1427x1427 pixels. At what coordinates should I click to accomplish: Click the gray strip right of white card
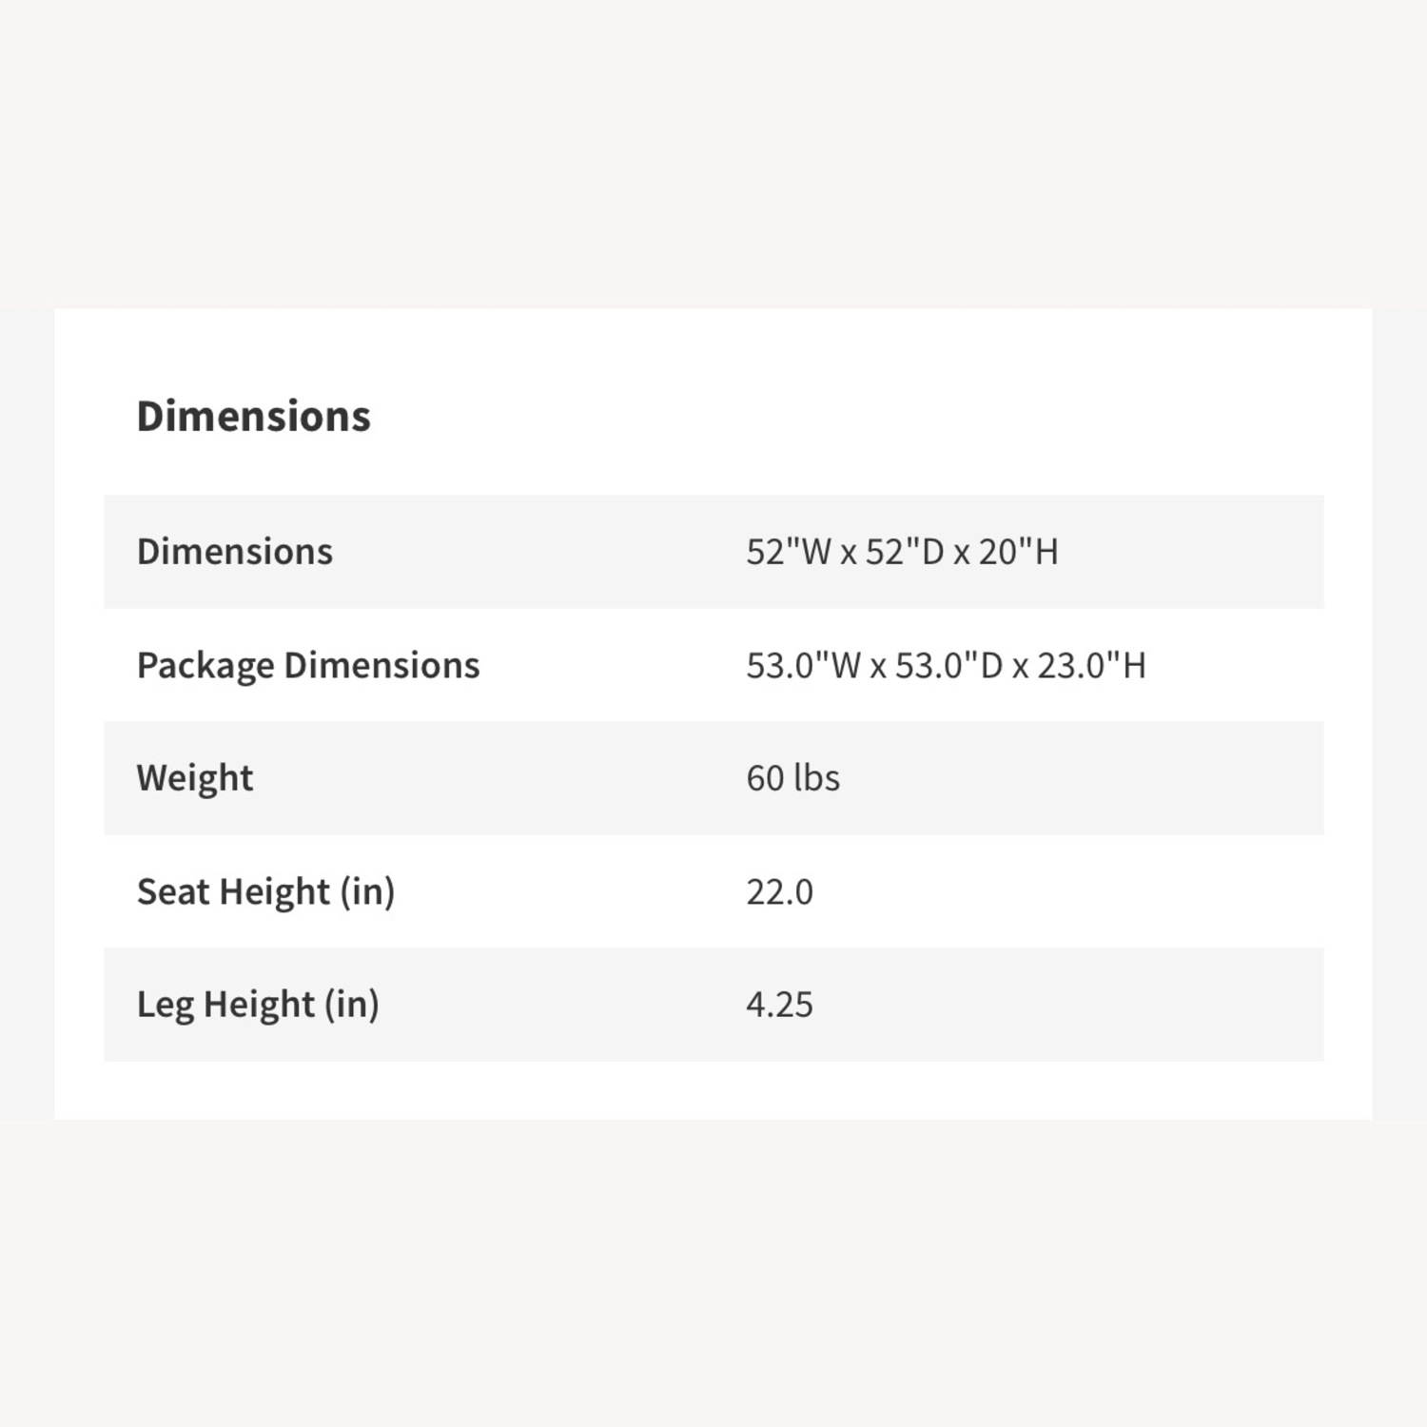(1399, 713)
